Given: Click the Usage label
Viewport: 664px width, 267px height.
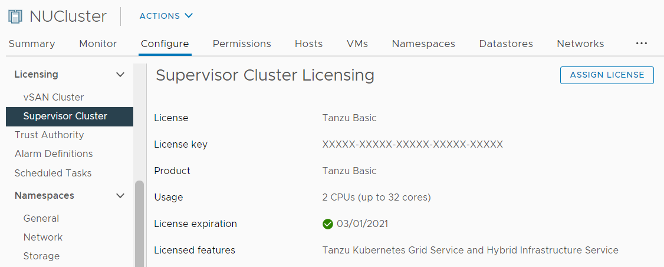Looking at the screenshot, I should tap(169, 197).
